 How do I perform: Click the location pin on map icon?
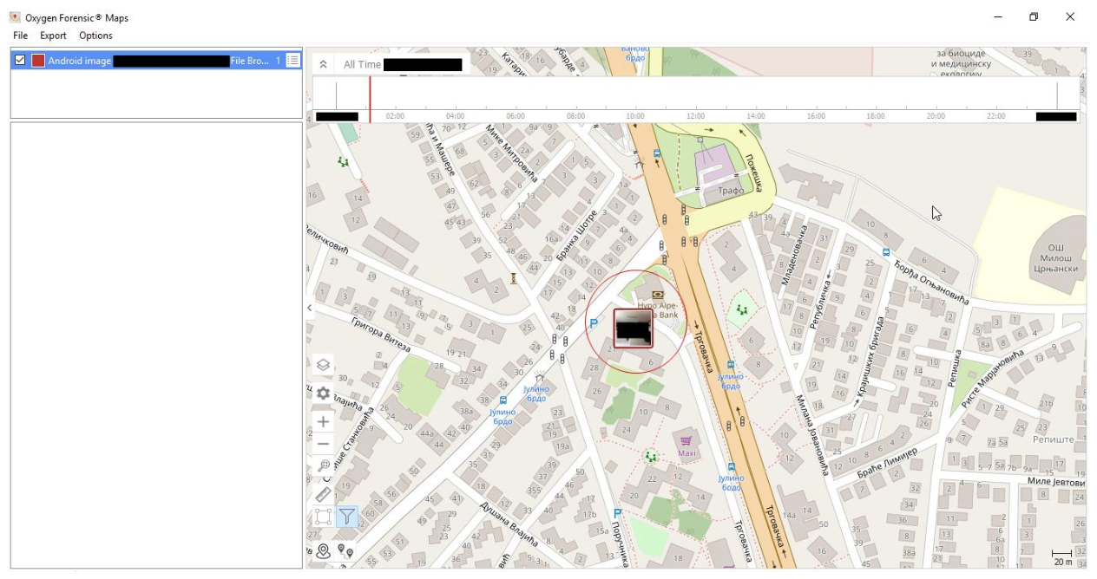point(324,550)
